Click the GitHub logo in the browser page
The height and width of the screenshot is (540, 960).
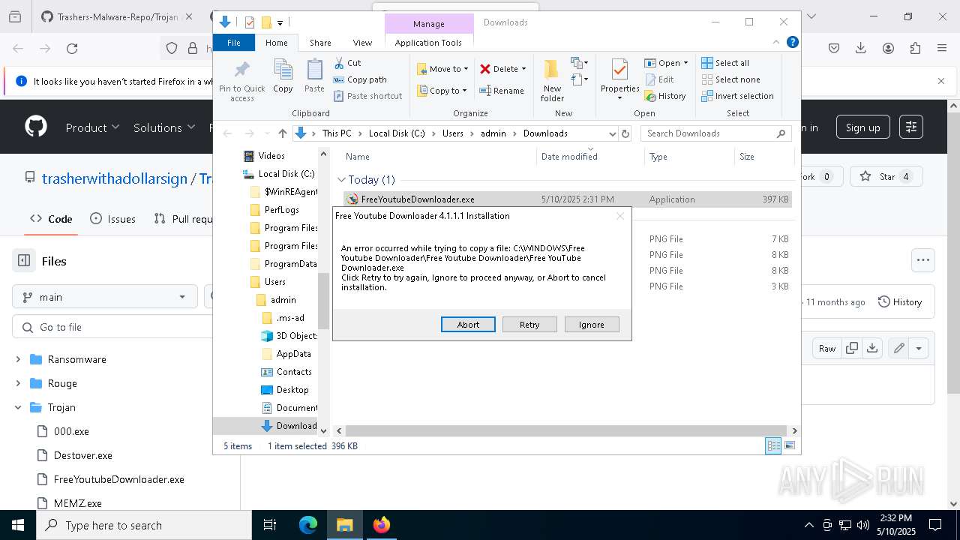pyautogui.click(x=36, y=127)
